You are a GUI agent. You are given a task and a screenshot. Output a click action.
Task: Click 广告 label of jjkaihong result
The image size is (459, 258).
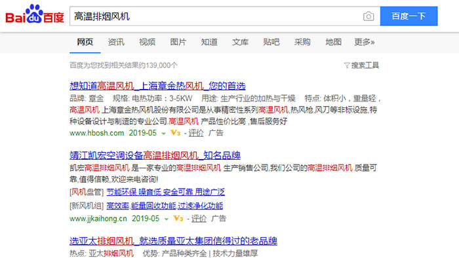click(218, 219)
